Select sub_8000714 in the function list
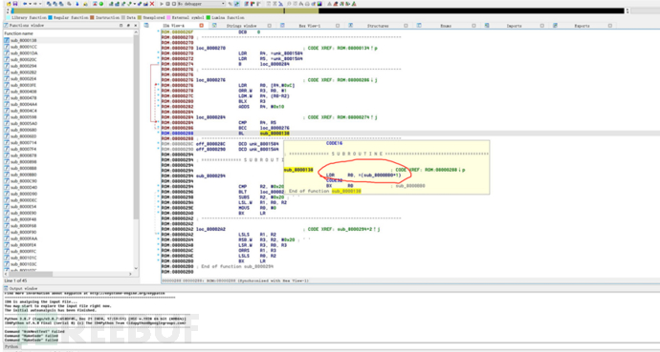This screenshot has height=352, width=660. pyautogui.click(x=69, y=143)
